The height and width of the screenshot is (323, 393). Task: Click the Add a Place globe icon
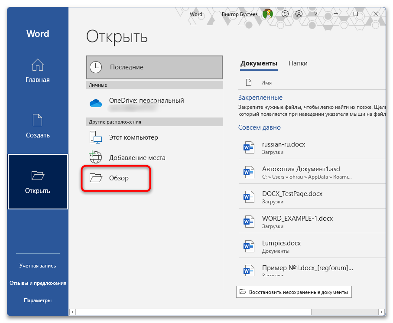95,157
